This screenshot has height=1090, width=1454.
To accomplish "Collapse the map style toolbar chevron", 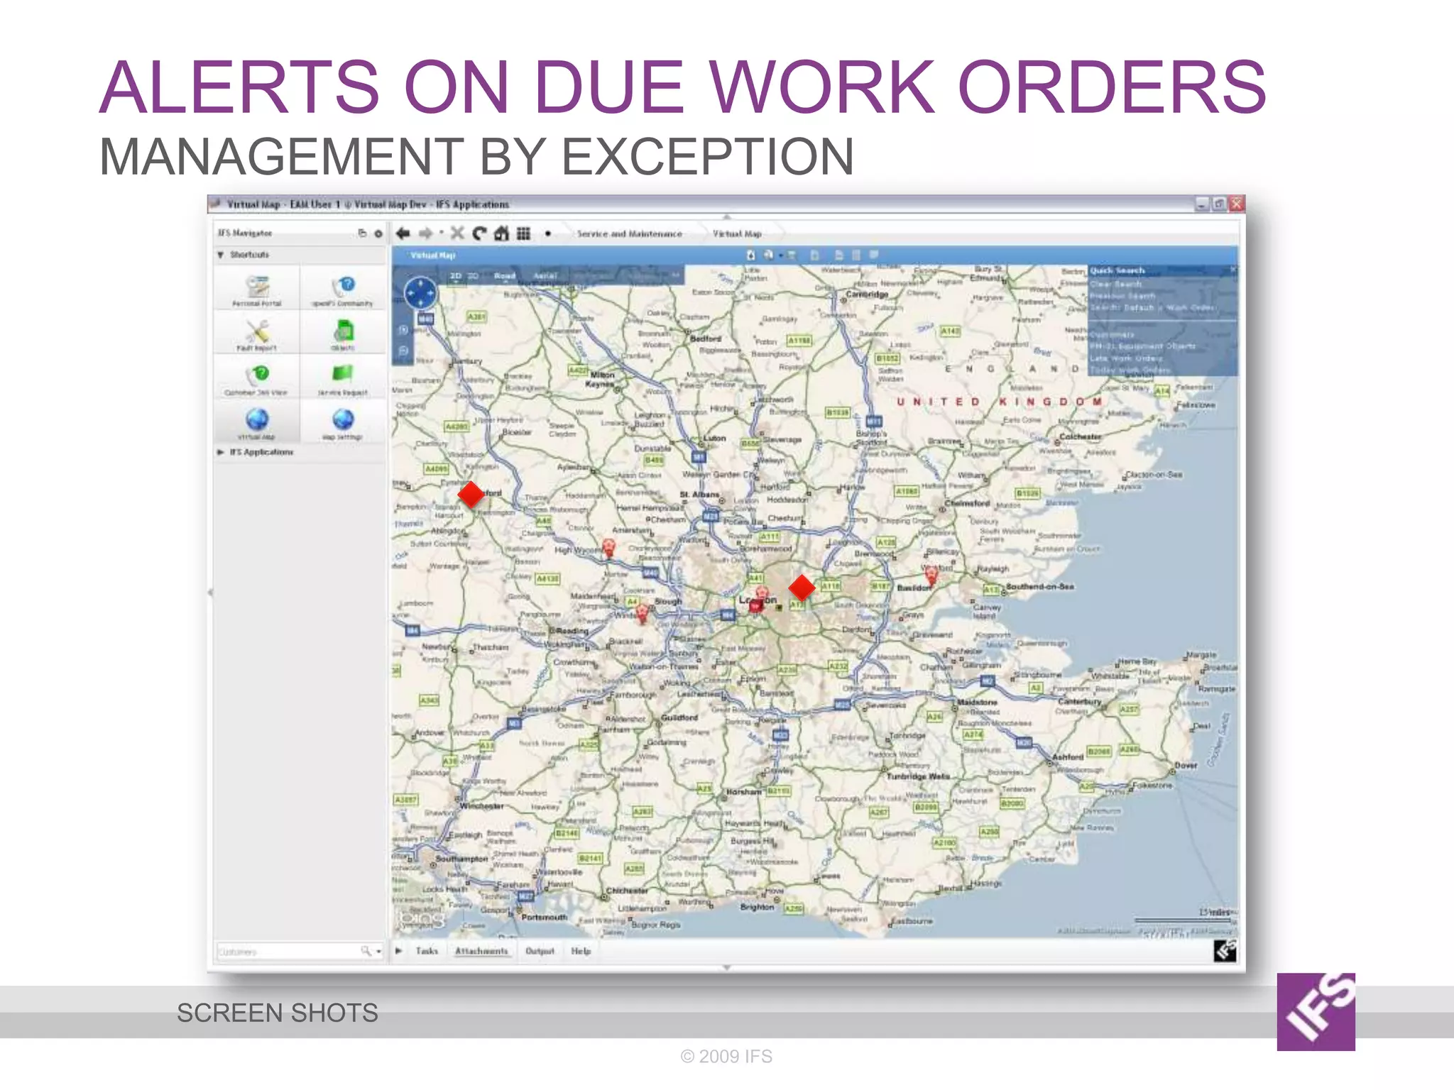I will [x=675, y=275].
